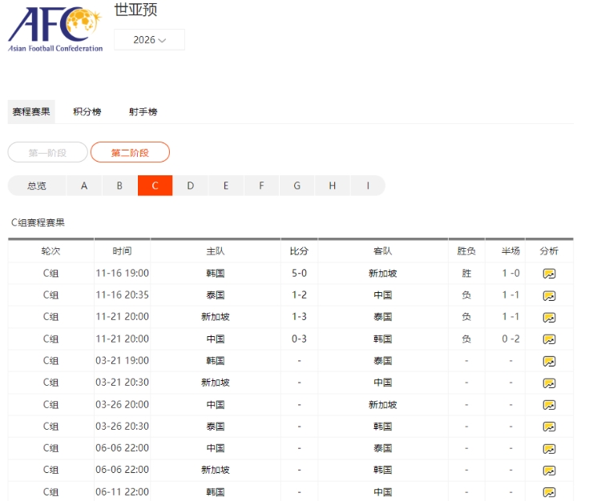Select the 赛程赛果 tab

tap(31, 112)
